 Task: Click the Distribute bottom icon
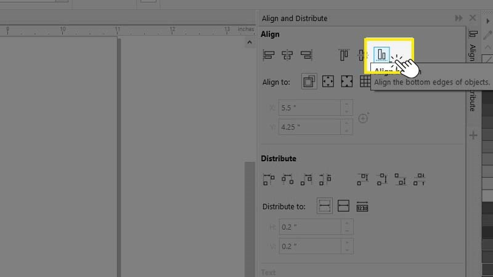(401, 179)
